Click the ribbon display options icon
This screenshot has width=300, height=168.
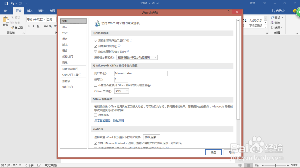click(264, 3)
